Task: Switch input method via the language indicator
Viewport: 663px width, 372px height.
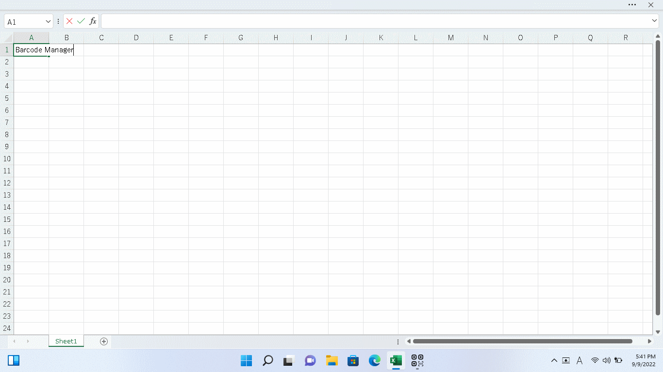Action: pos(580,360)
